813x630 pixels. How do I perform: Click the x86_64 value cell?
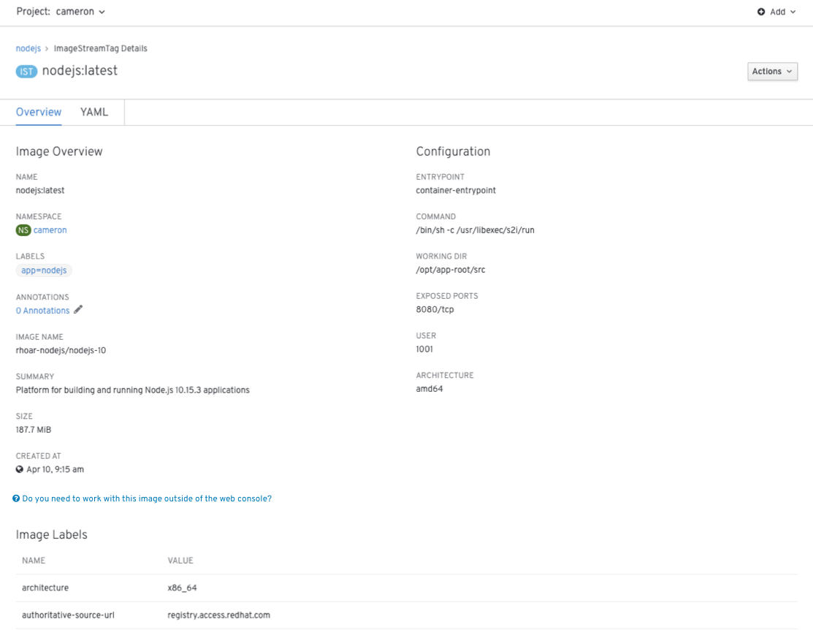click(x=182, y=588)
